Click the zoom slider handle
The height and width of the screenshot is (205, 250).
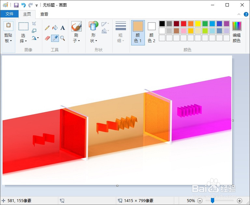[x=212, y=200]
